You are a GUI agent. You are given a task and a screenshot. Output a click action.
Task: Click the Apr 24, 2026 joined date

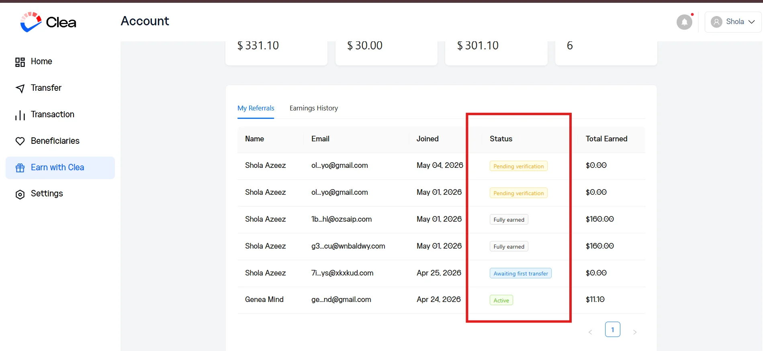pos(439,300)
